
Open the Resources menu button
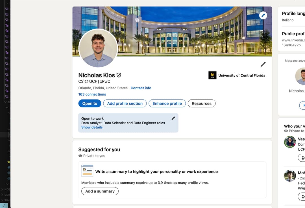coord(202,103)
